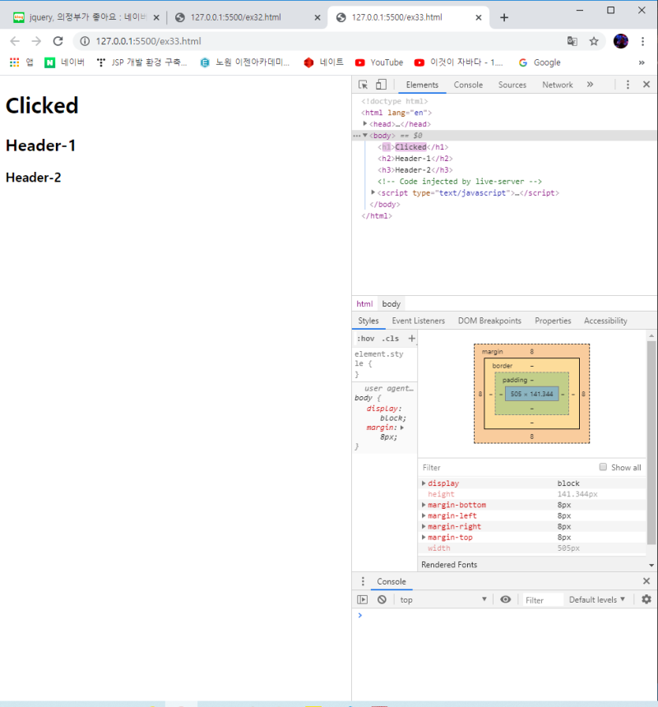
Task: Open the top execution context dropdown
Action: 428,599
